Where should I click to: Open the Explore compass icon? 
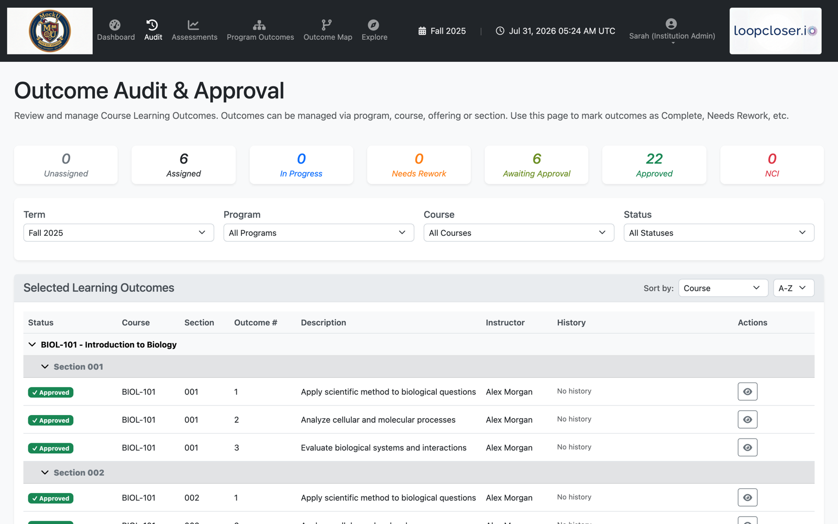coord(373,25)
